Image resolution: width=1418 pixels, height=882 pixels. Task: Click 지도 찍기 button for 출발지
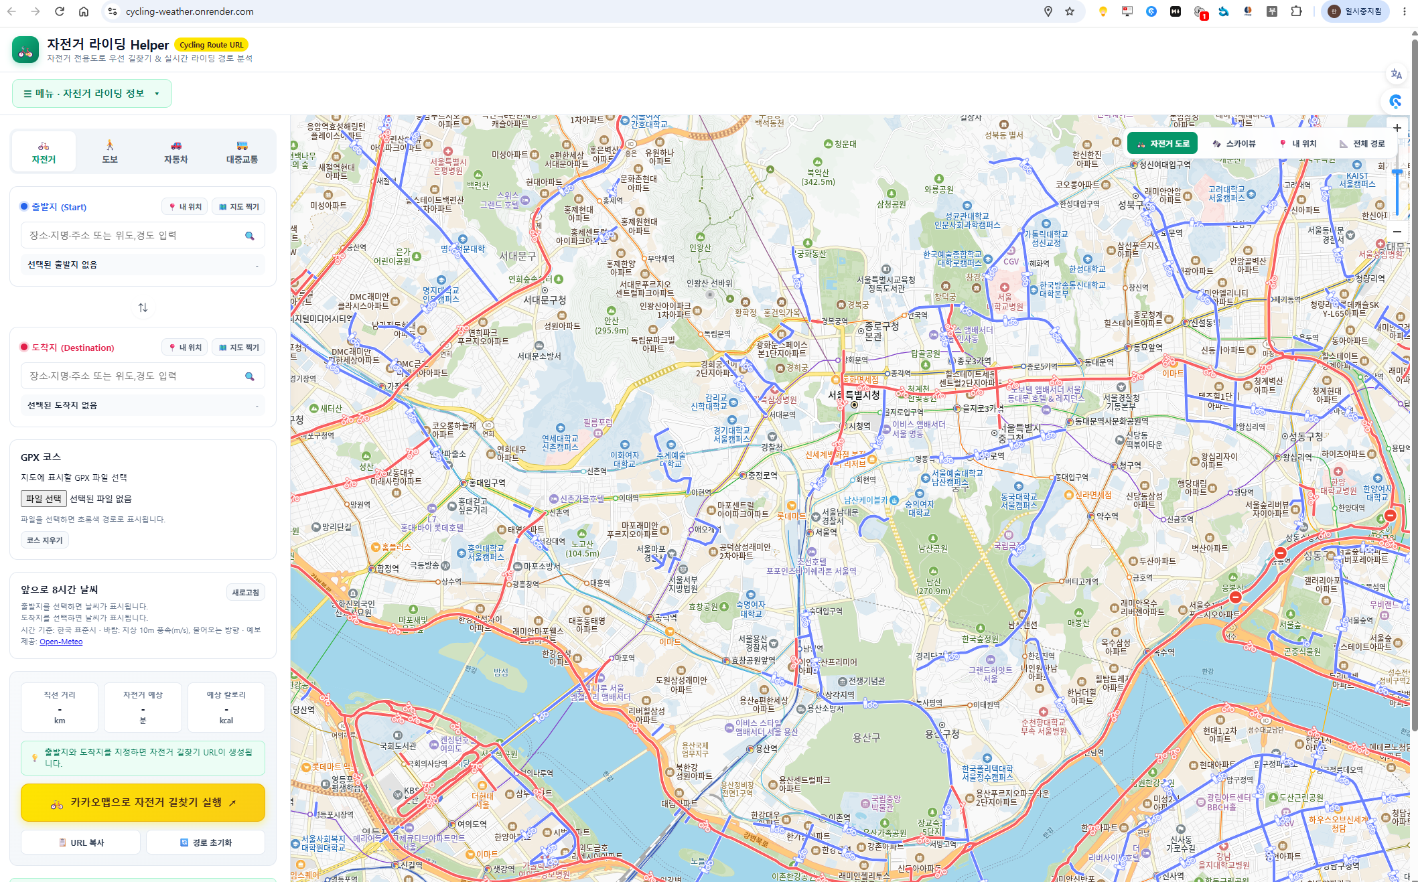click(x=239, y=207)
